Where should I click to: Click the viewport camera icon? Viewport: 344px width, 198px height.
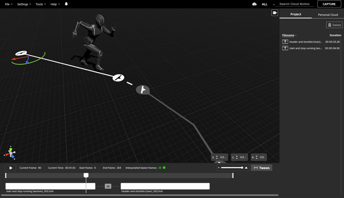pyautogui.click(x=275, y=13)
